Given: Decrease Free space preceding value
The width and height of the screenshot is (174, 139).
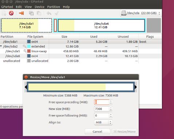Looking at the screenshot, I should [x=111, y=103].
